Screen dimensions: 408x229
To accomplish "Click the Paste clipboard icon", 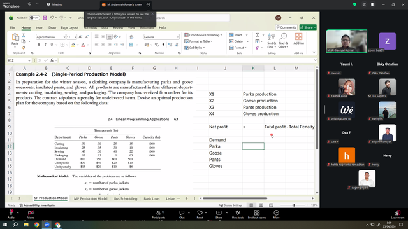I will pyautogui.click(x=15, y=38).
